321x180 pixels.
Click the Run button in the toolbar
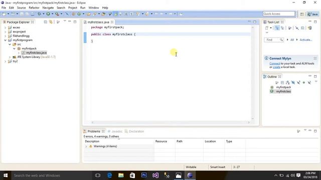(48, 14)
